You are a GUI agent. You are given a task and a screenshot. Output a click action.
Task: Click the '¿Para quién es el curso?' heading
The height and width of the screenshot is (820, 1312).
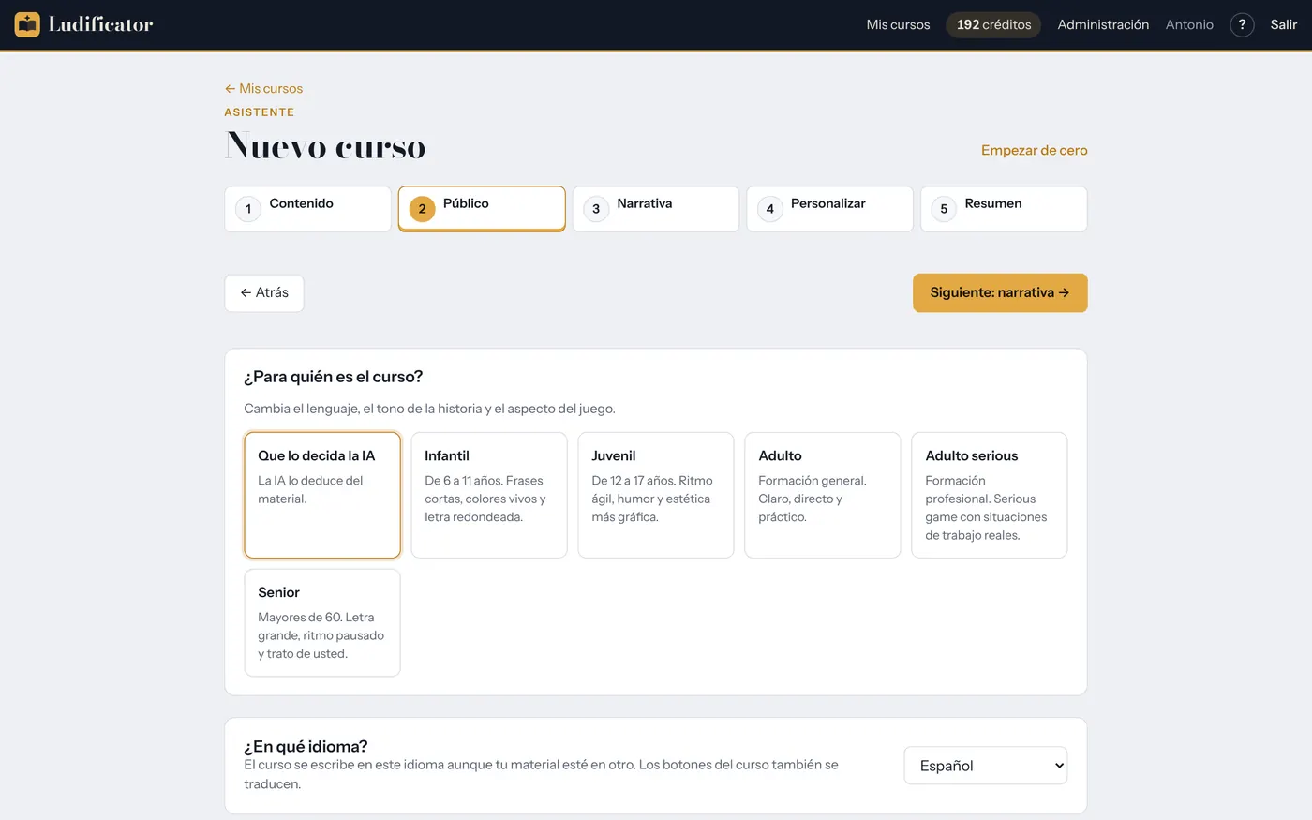(334, 377)
